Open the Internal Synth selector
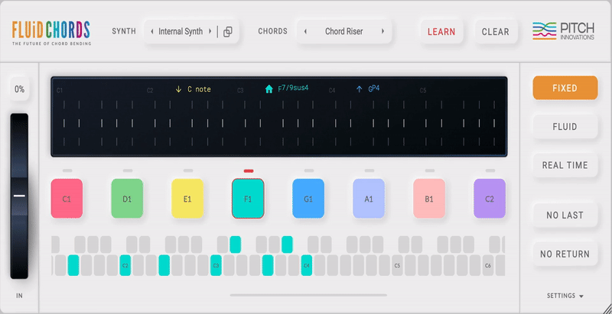 click(181, 31)
